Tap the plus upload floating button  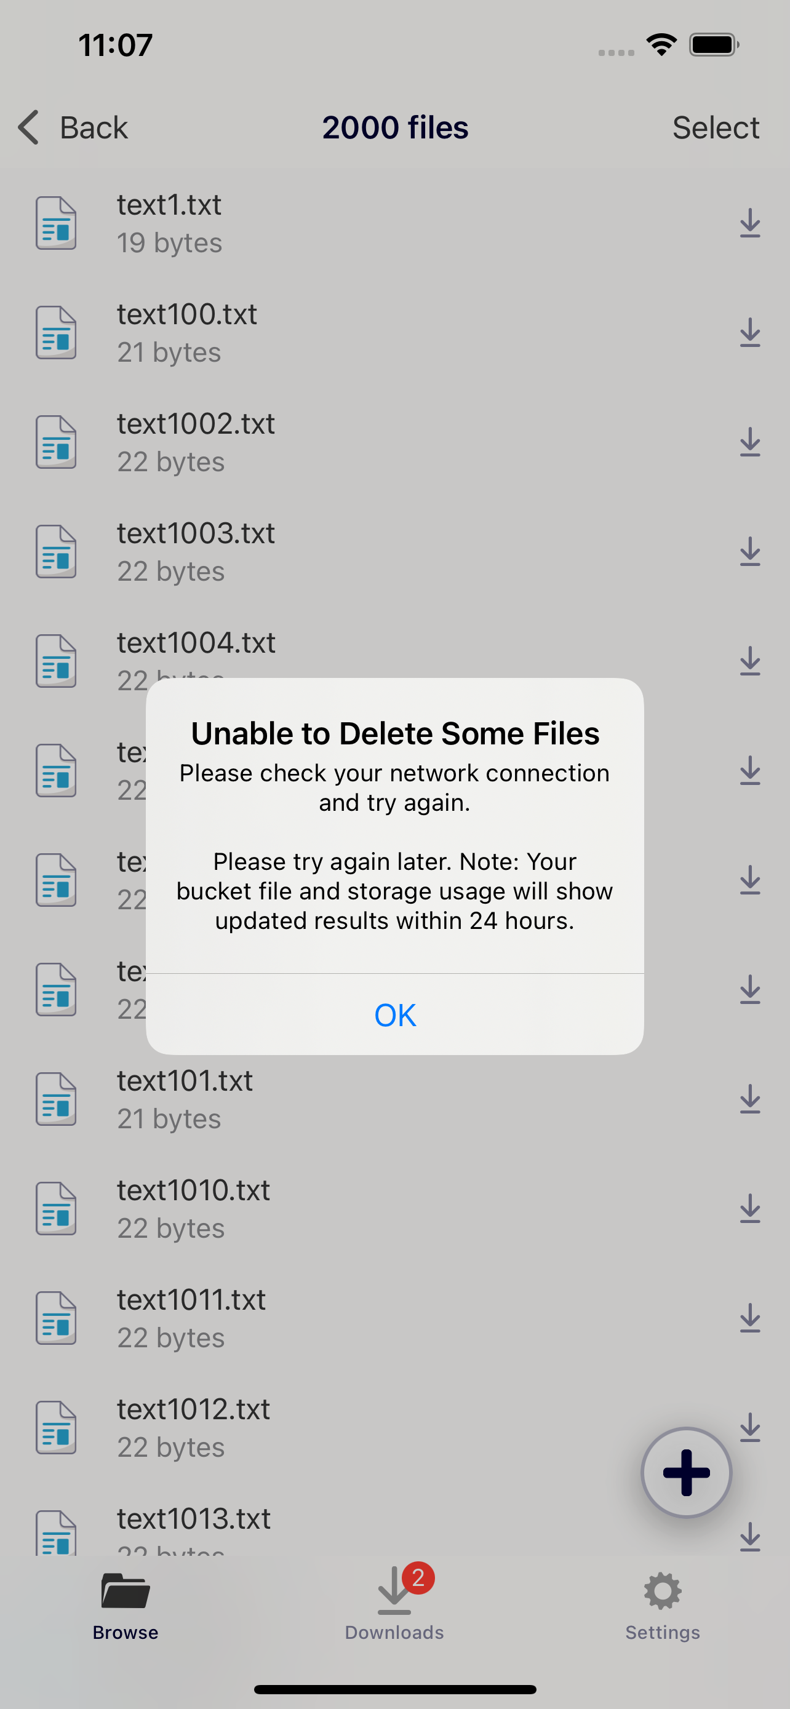pyautogui.click(x=687, y=1472)
